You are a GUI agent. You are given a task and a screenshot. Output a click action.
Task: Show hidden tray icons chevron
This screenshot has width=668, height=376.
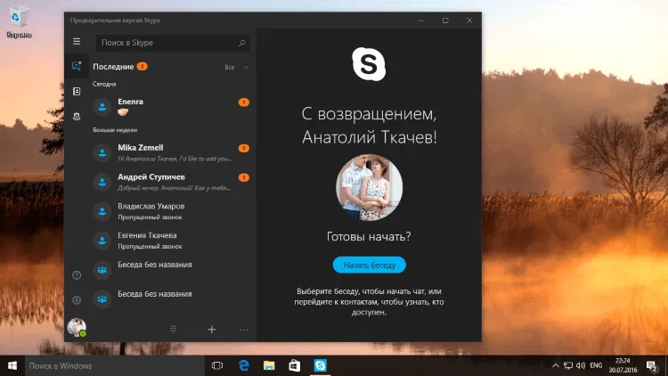pyautogui.click(x=555, y=366)
